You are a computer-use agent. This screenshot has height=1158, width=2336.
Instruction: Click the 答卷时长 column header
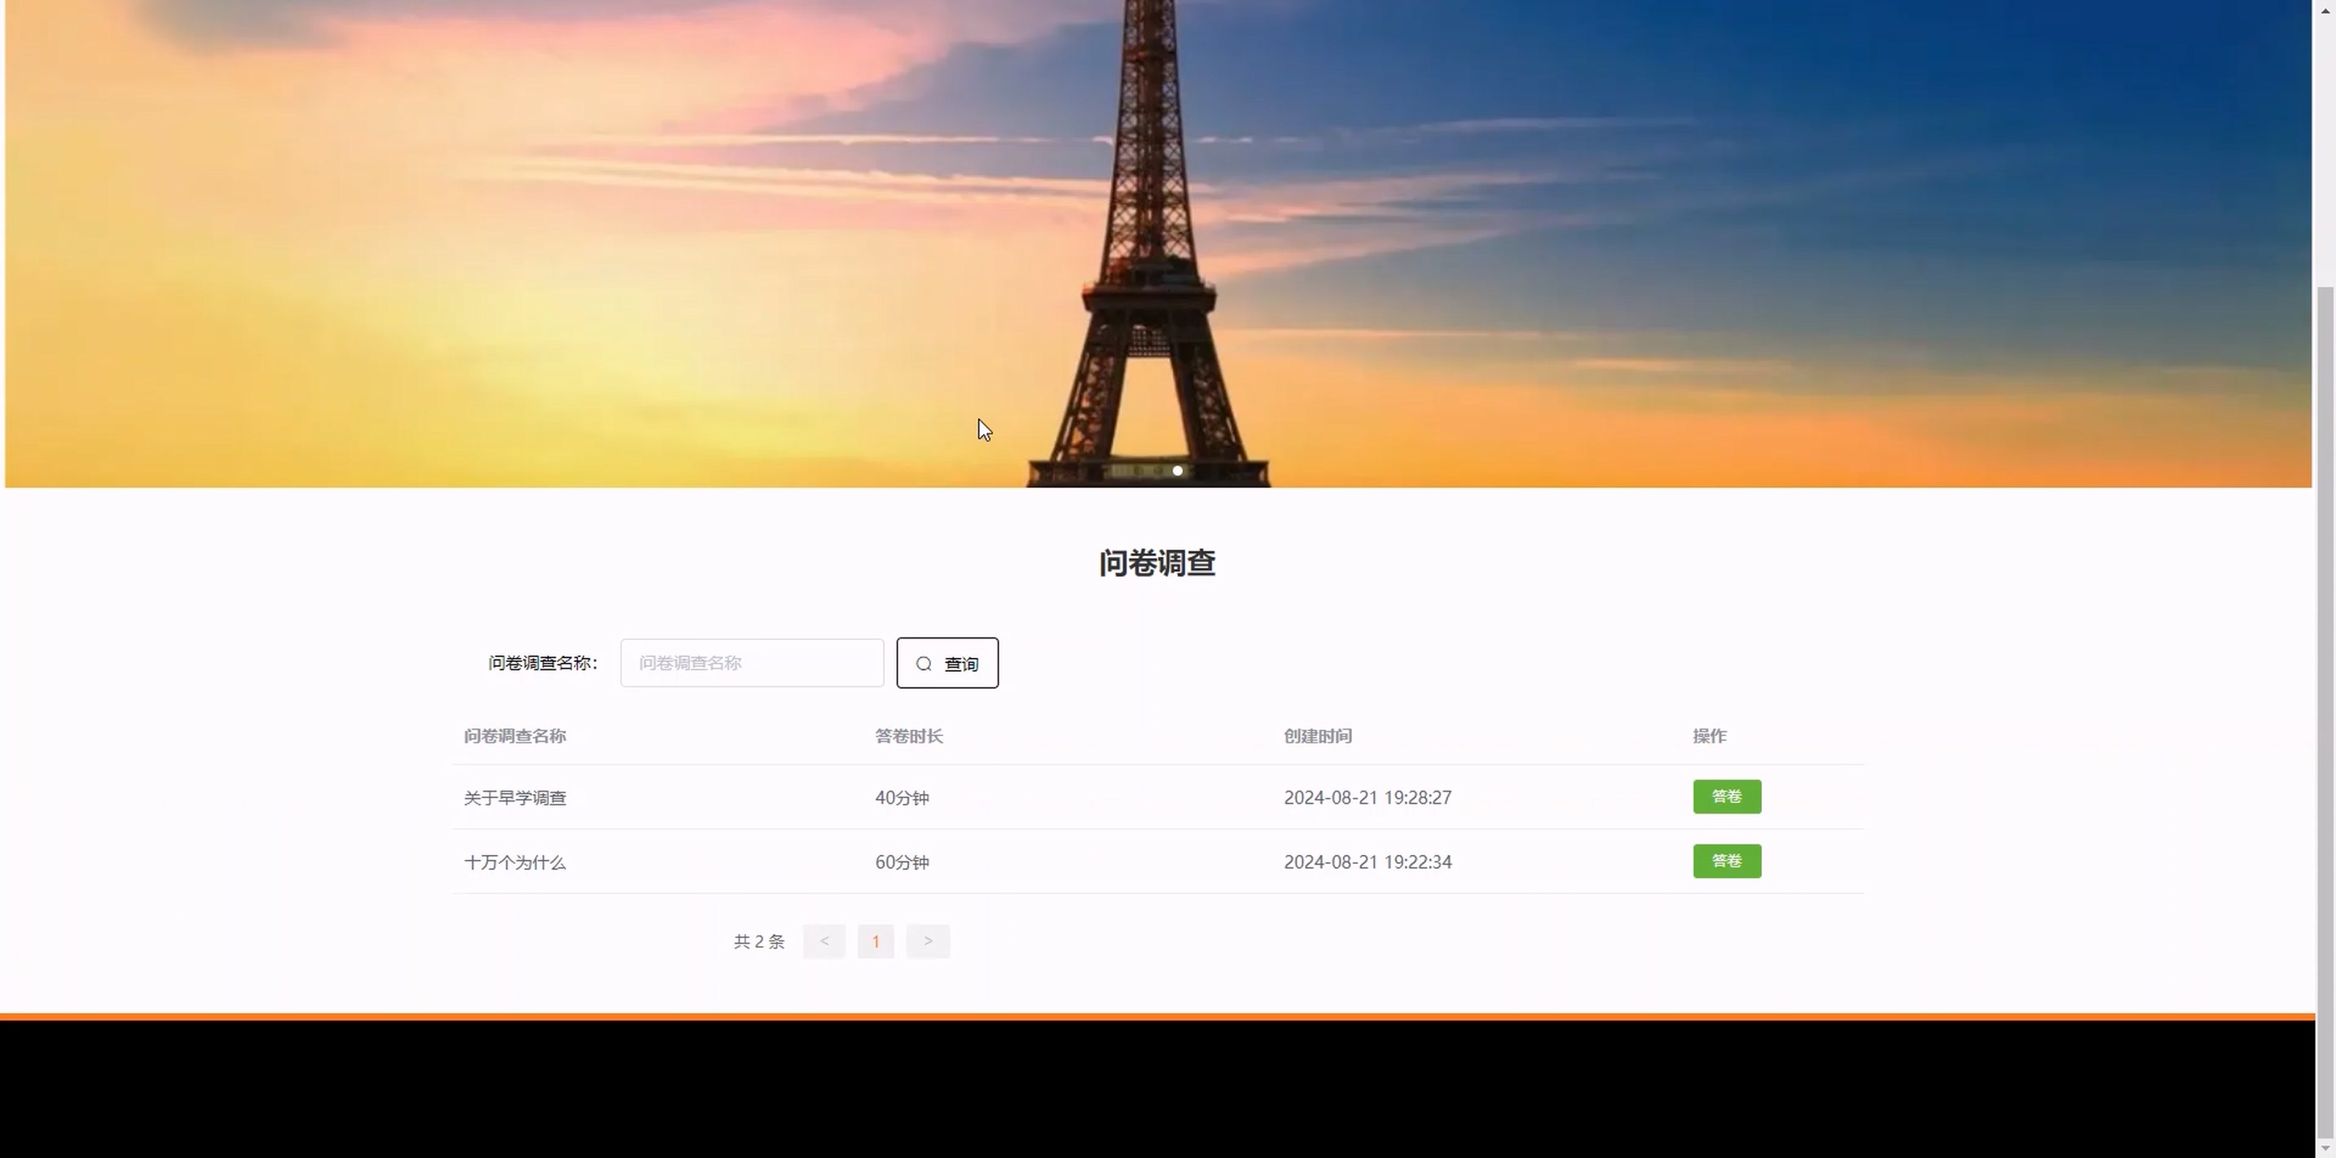(x=907, y=736)
